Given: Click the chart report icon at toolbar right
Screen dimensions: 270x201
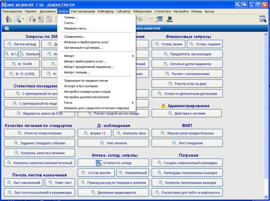Looking at the screenshot, I should (263, 19).
